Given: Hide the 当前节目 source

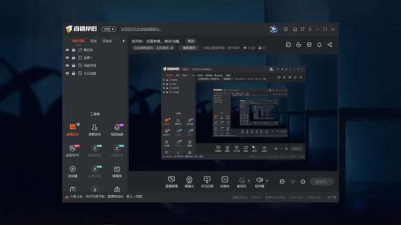Looking at the screenshot, I should (x=67, y=65).
